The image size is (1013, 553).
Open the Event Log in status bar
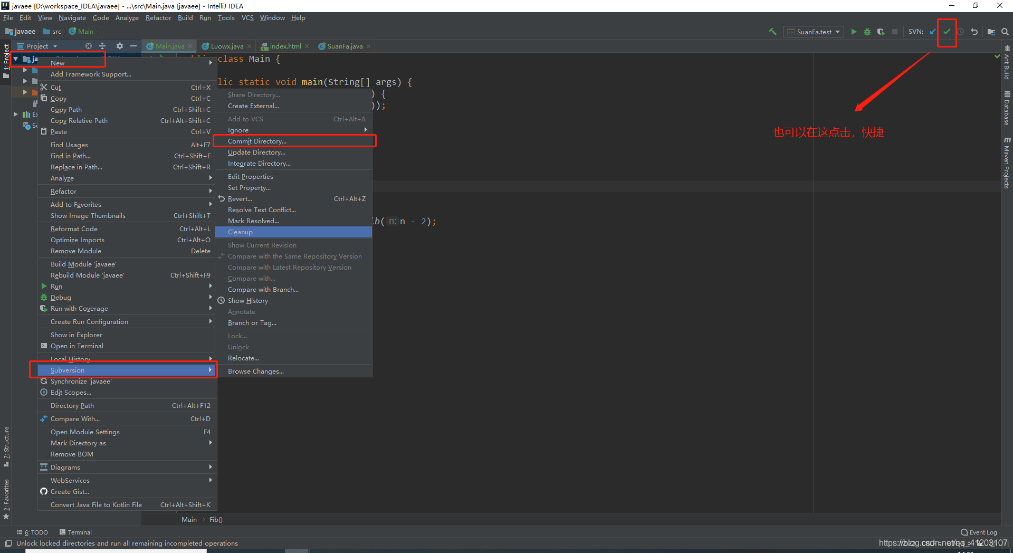[979, 532]
